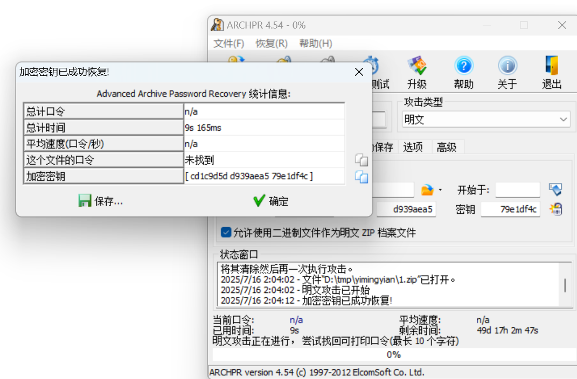The image size is (577, 379).
Task: Click the stopwatch benchmark test toolbar icon
Action: (372, 65)
